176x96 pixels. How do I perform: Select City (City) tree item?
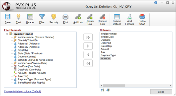click(23, 50)
